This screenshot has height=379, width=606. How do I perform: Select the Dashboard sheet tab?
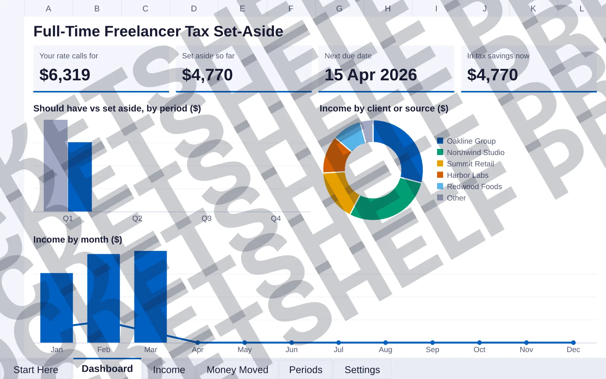107,369
